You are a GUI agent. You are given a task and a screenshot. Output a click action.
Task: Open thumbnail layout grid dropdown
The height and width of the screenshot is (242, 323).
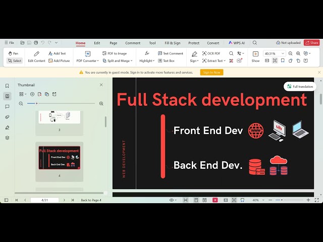click(x=23, y=94)
